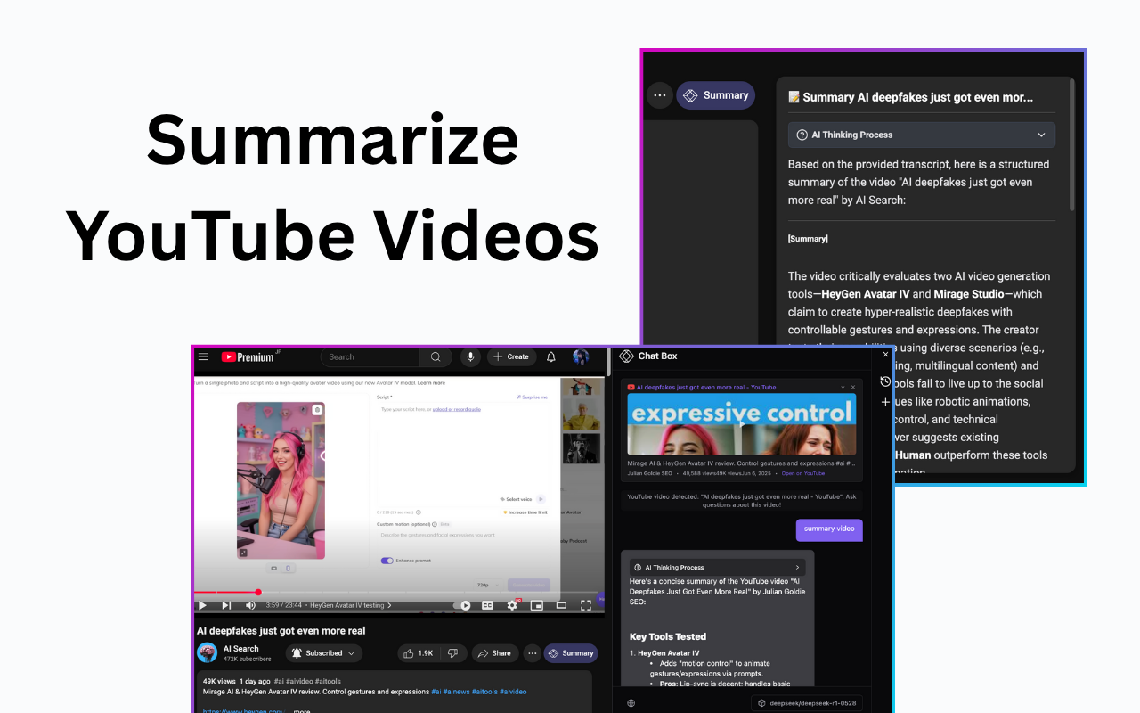The width and height of the screenshot is (1140, 713).
Task: Open the YouTube notifications bell
Action: coord(551,356)
